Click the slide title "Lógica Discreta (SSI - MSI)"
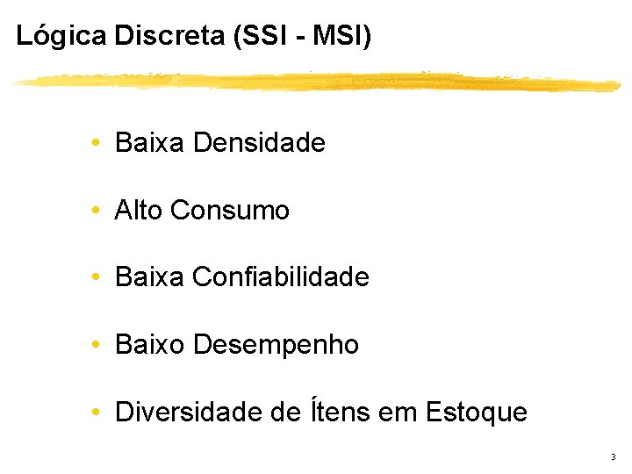 194,35
